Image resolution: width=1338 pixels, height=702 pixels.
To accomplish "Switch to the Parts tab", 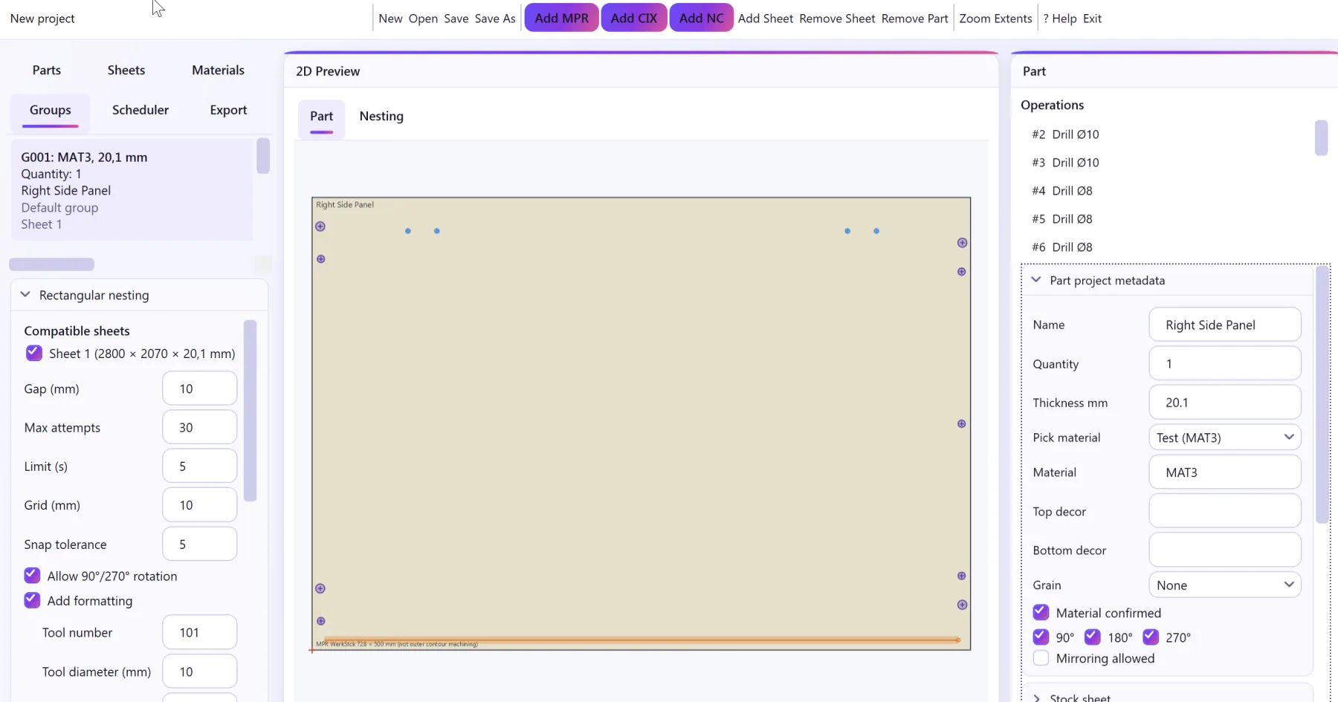I will point(47,70).
